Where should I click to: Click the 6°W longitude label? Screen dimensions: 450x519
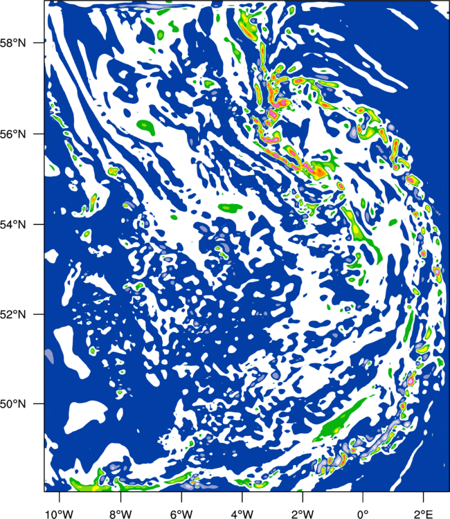point(181,513)
